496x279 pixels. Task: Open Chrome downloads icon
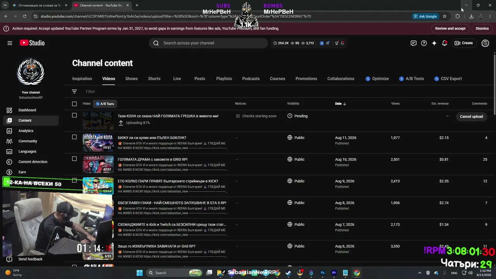(x=471, y=16)
